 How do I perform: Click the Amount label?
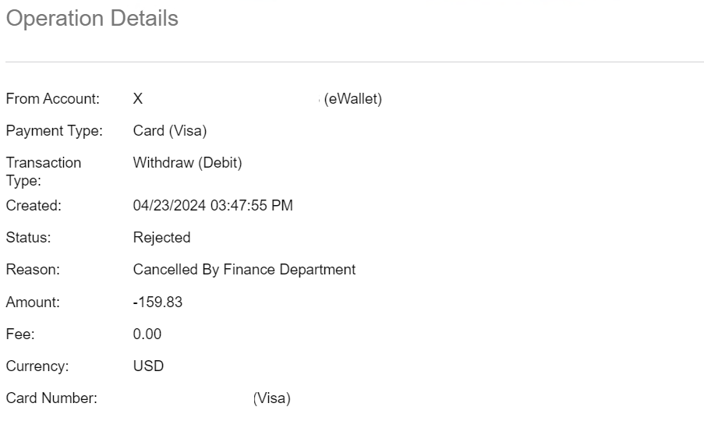click(x=33, y=302)
